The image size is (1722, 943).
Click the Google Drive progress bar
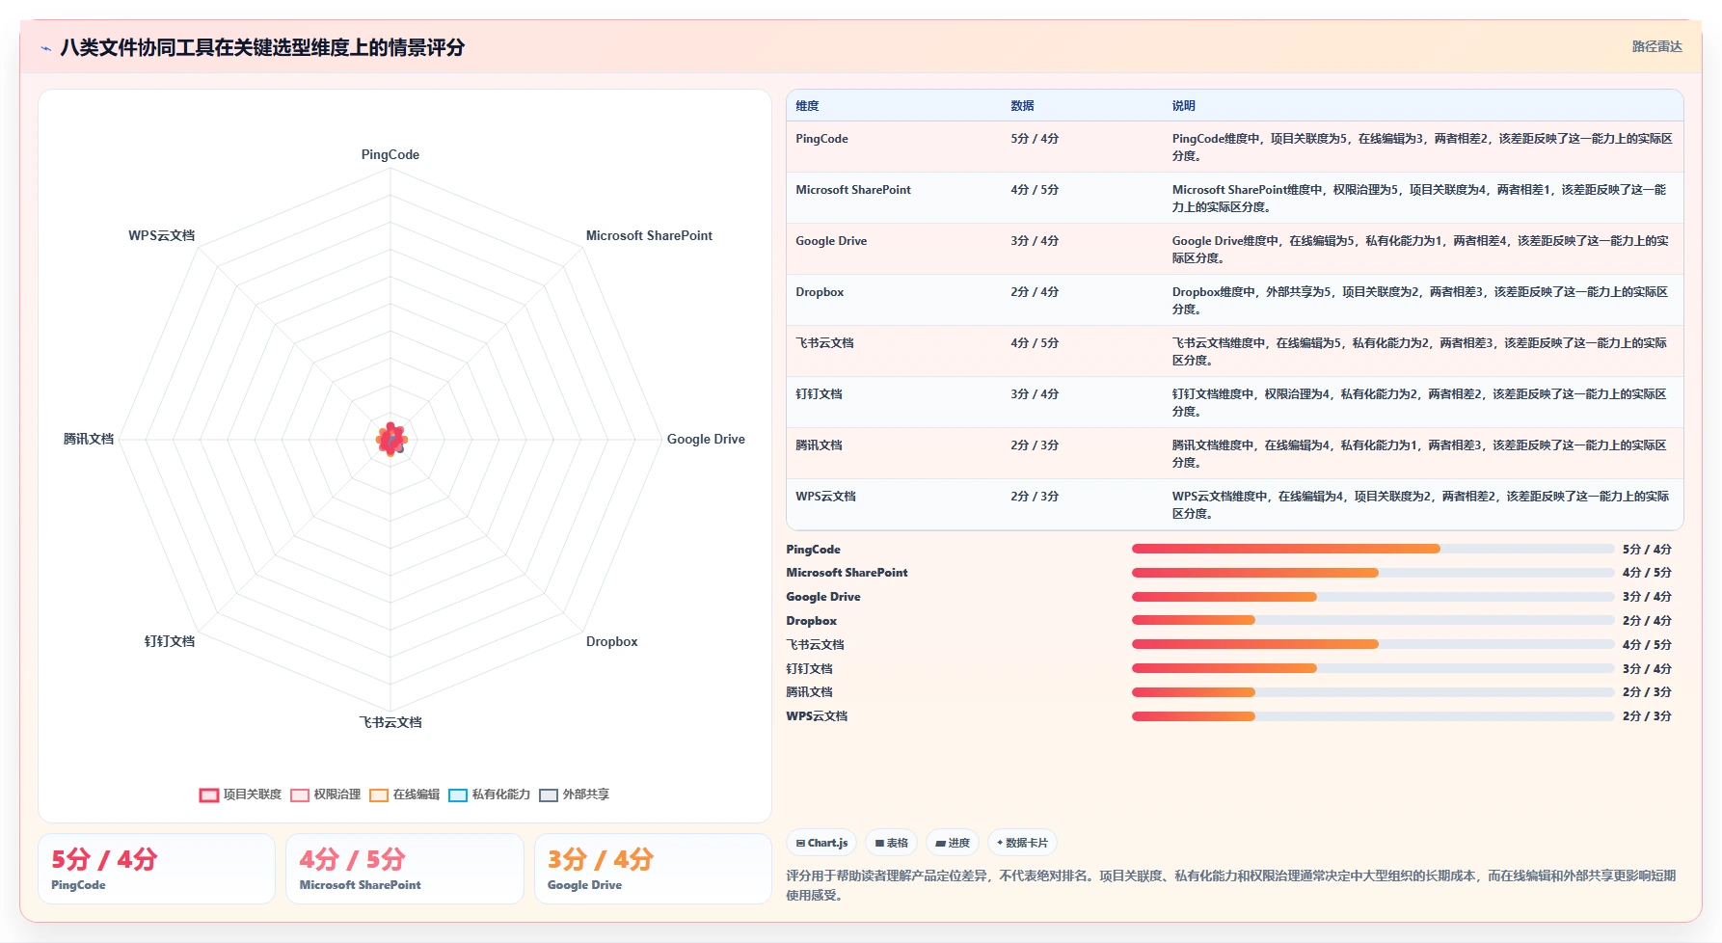click(1373, 597)
